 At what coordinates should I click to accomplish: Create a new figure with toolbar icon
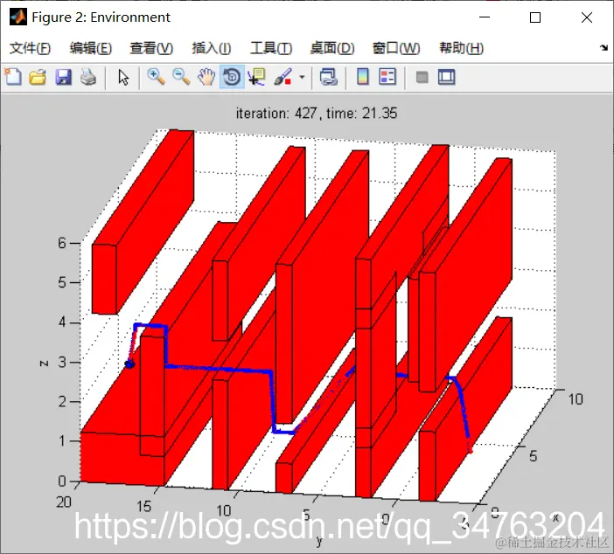click(13, 77)
